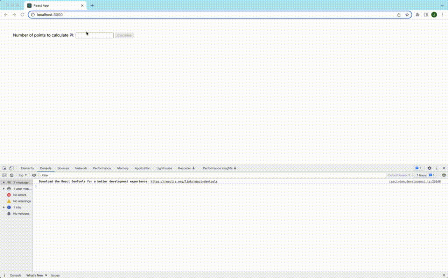
Task: Toggle the device toolbar icon in DevTools
Action: coord(11,168)
